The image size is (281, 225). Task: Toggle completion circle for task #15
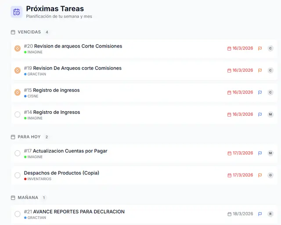[18, 92]
